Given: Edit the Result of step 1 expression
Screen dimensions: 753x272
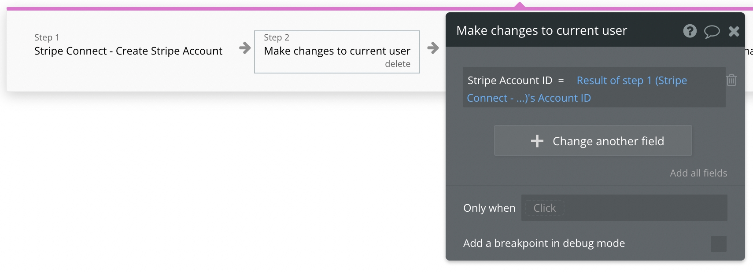Looking at the screenshot, I should pyautogui.click(x=631, y=81).
